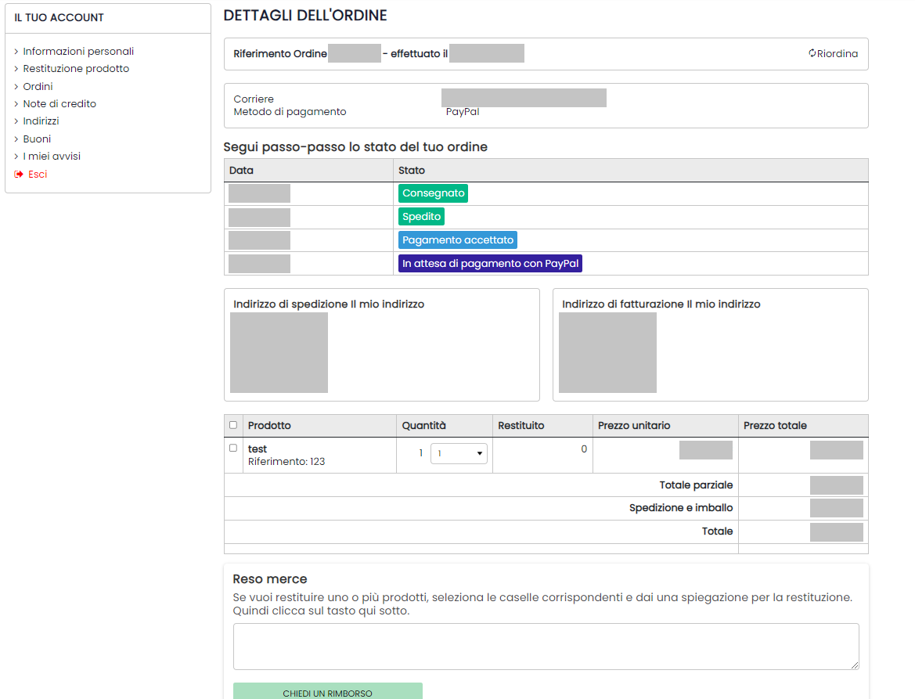
Task: Click chevron icon beside Ordini
Action: (16, 87)
